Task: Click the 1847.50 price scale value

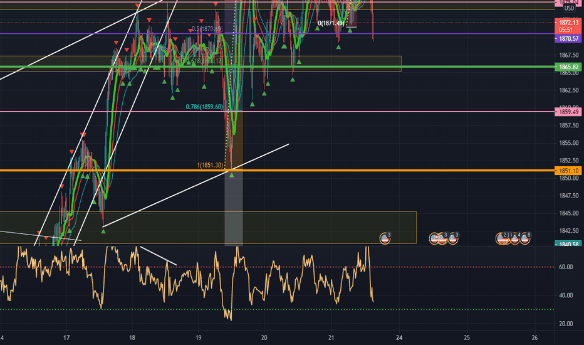Action: pyautogui.click(x=569, y=196)
